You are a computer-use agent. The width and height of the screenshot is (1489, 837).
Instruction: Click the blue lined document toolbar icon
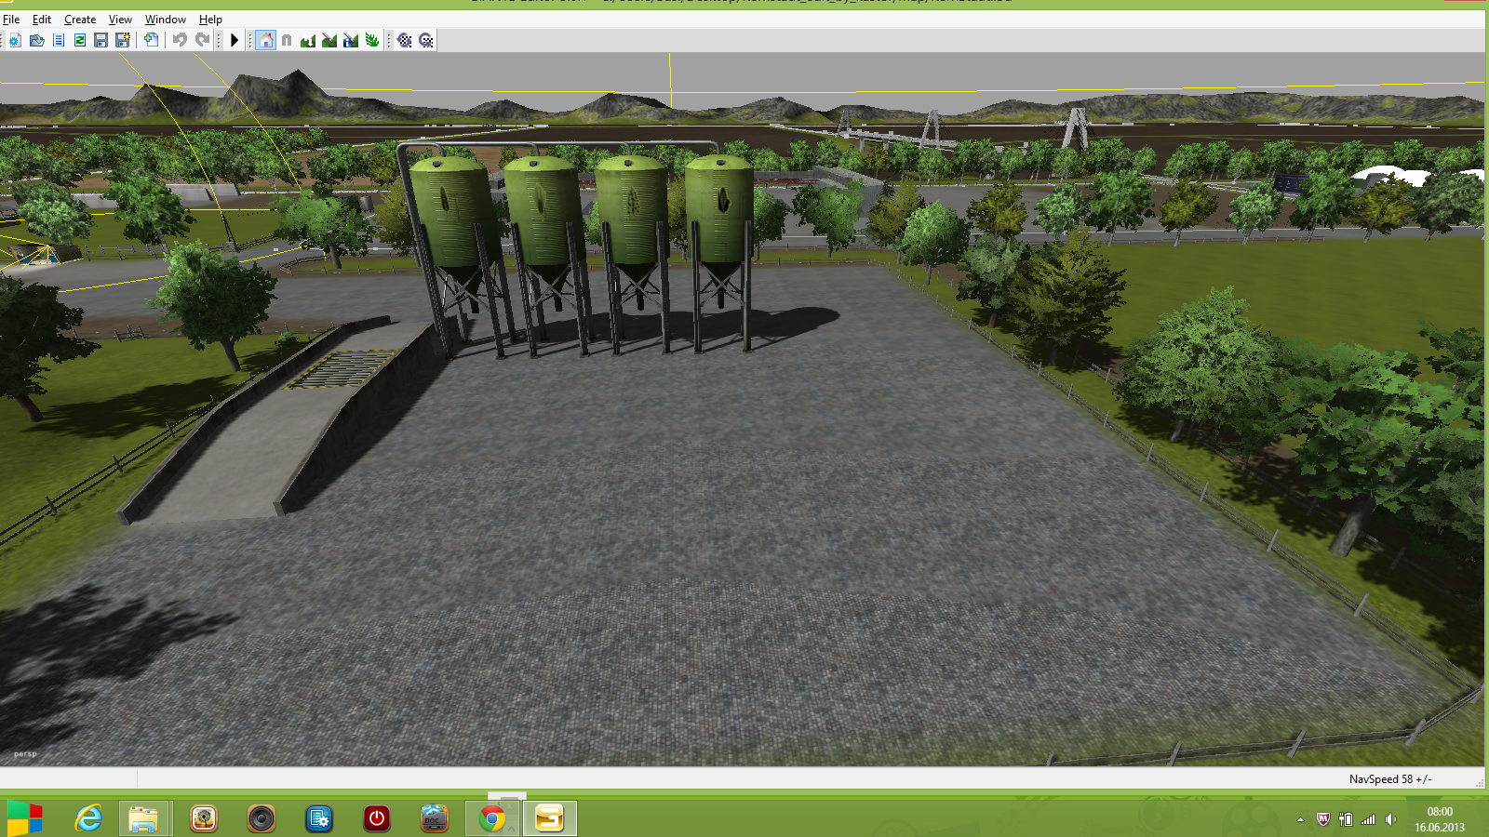59,40
